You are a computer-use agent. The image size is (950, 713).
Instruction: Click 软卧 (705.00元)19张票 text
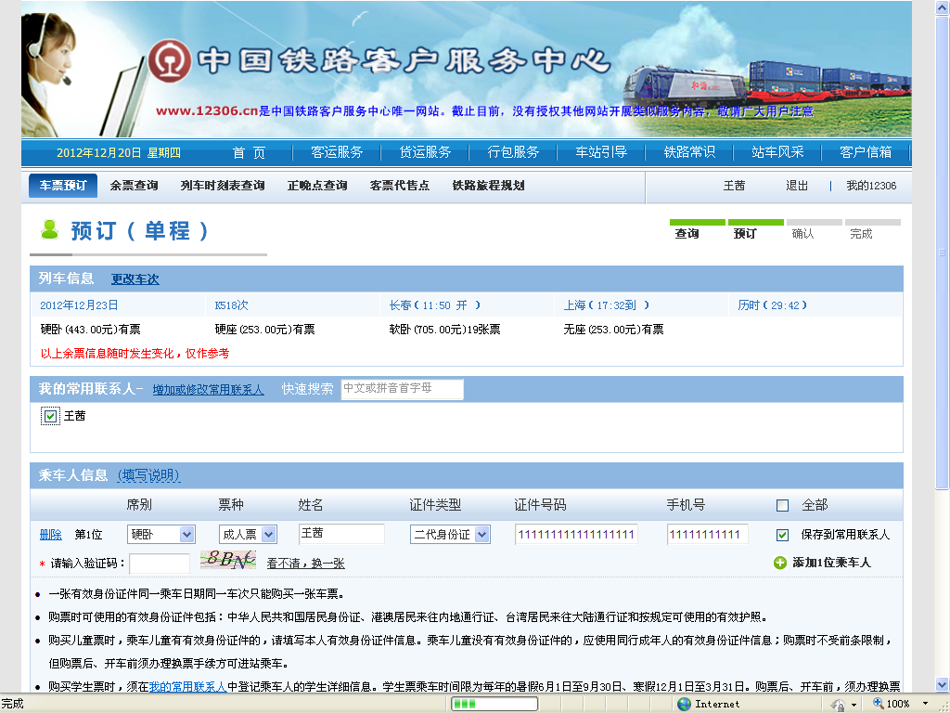[444, 330]
